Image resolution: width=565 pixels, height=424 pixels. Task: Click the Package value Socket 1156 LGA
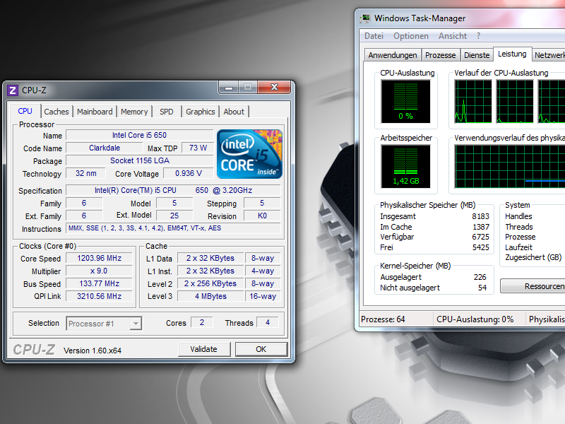pyautogui.click(x=139, y=160)
